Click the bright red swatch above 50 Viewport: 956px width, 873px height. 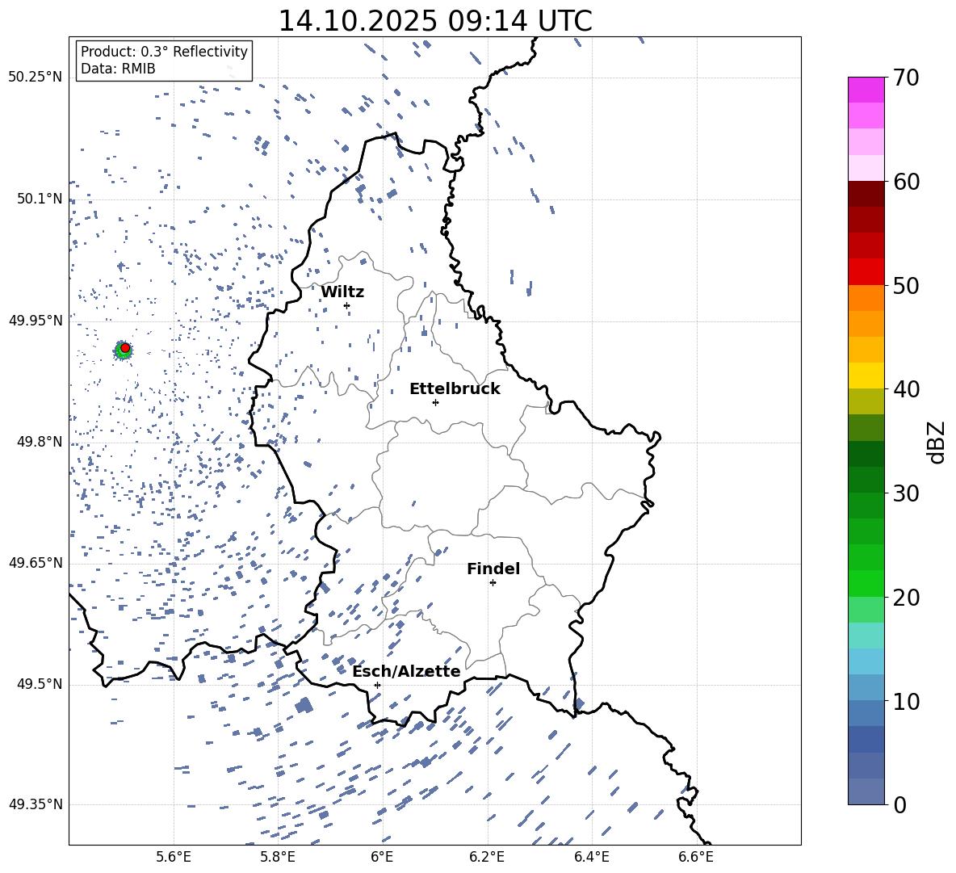[x=866, y=272]
